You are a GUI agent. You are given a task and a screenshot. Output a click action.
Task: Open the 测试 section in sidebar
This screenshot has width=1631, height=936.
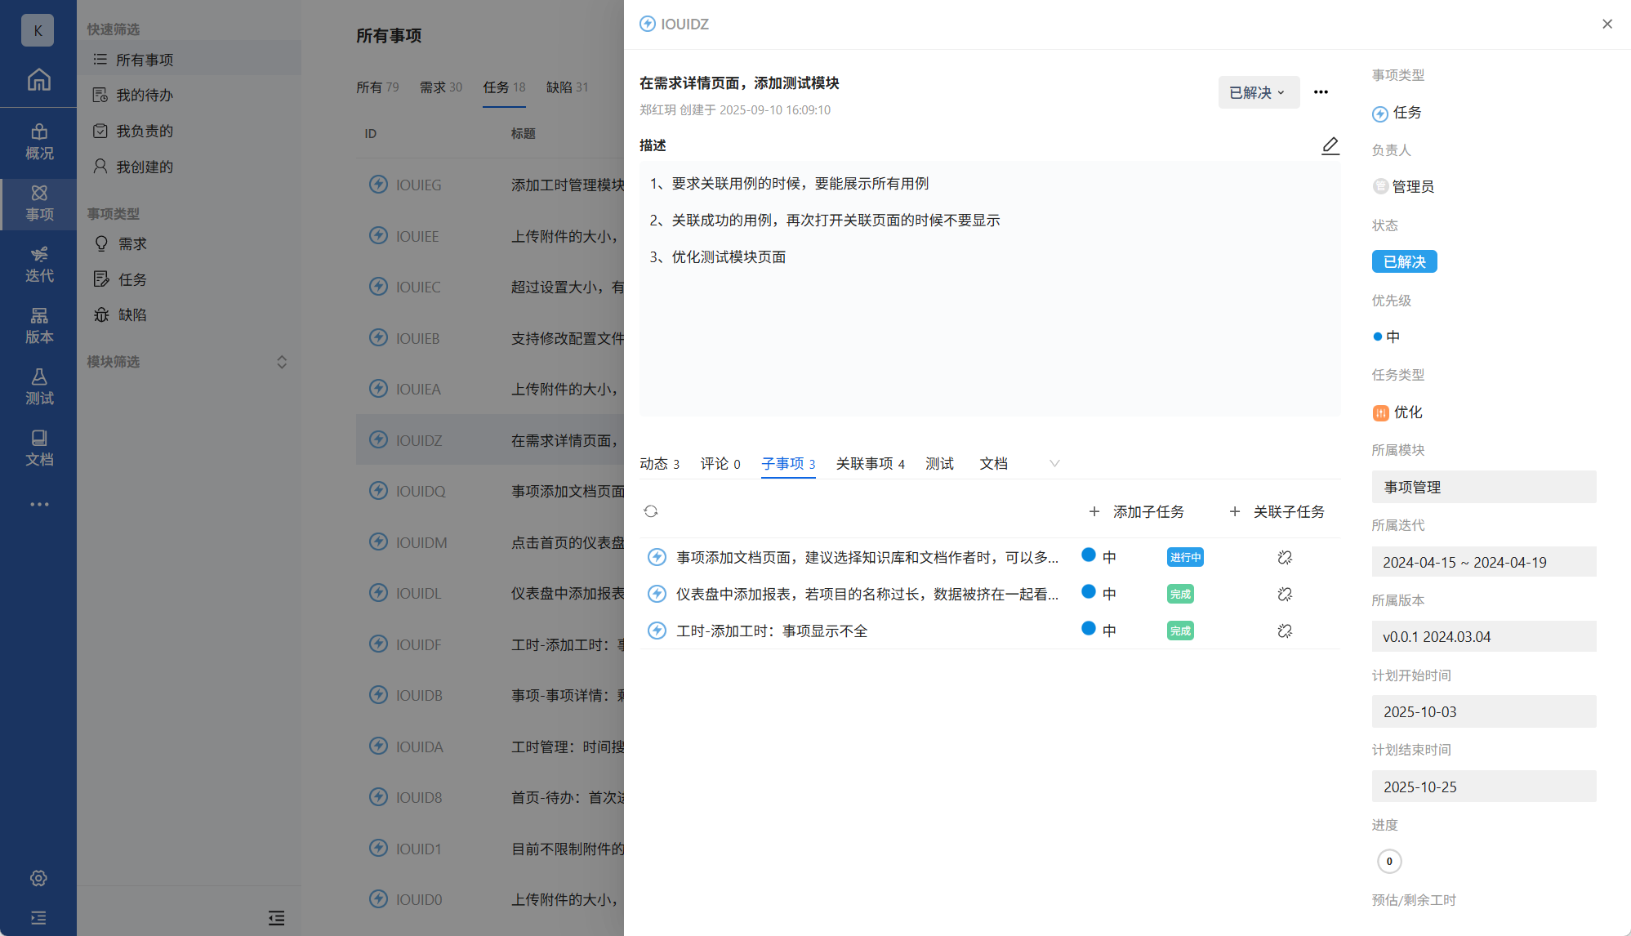pos(38,386)
